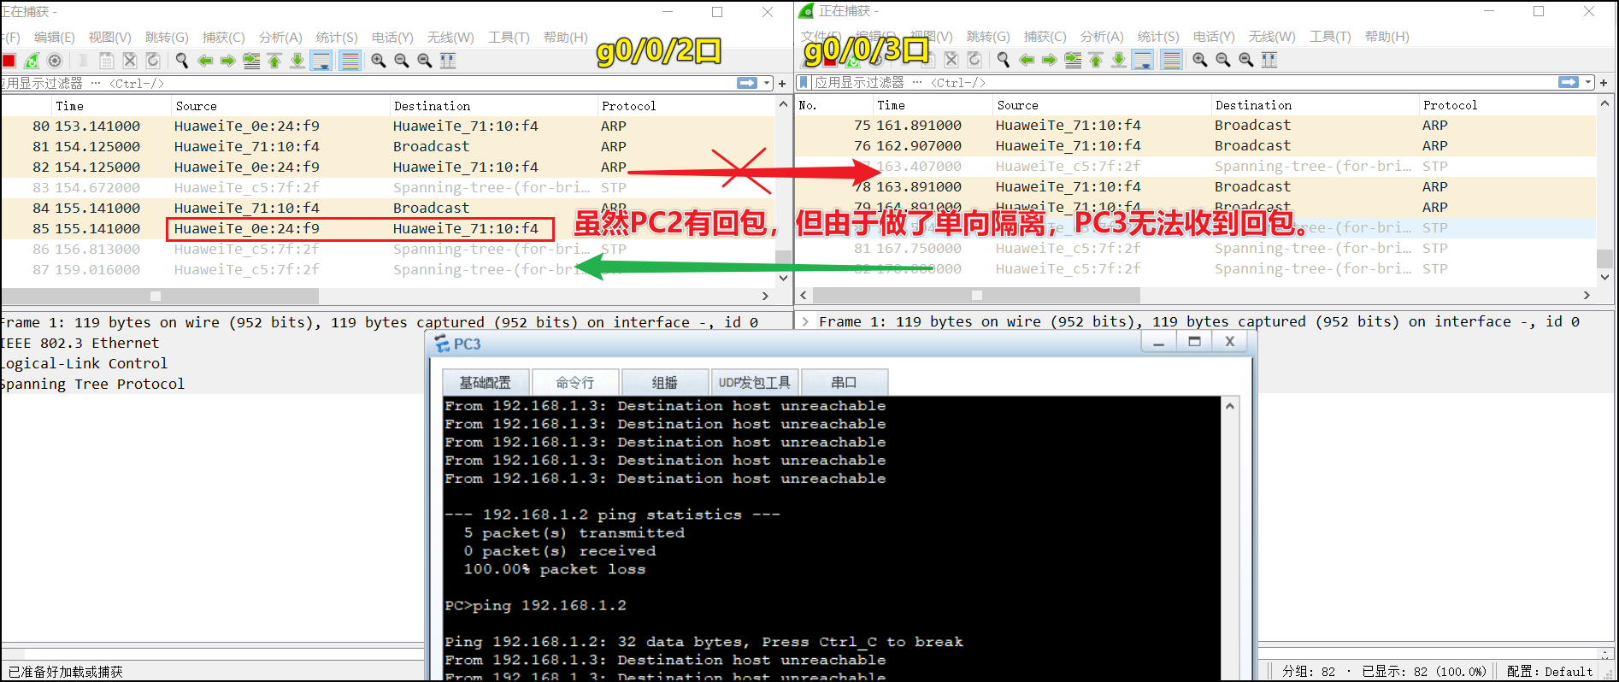Open 帮助(H) menu in right Wireshark
The image size is (1619, 682).
point(1386,36)
